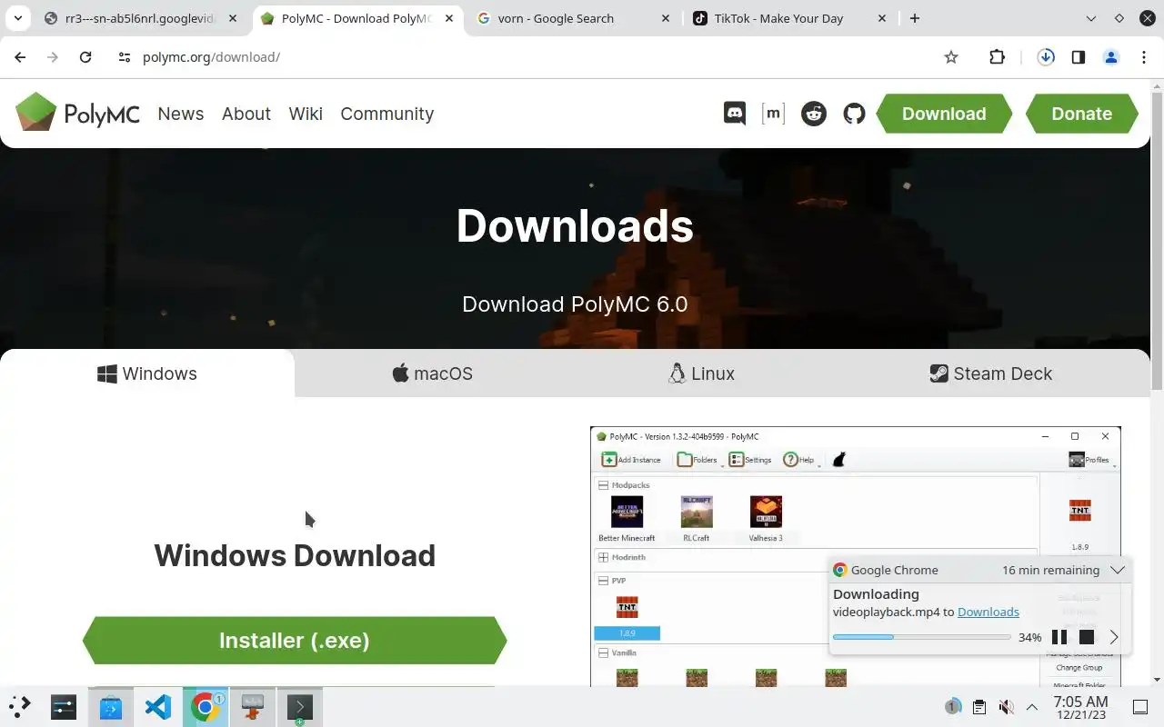Open the GitHub icon link
1164x727 pixels.
tap(854, 114)
